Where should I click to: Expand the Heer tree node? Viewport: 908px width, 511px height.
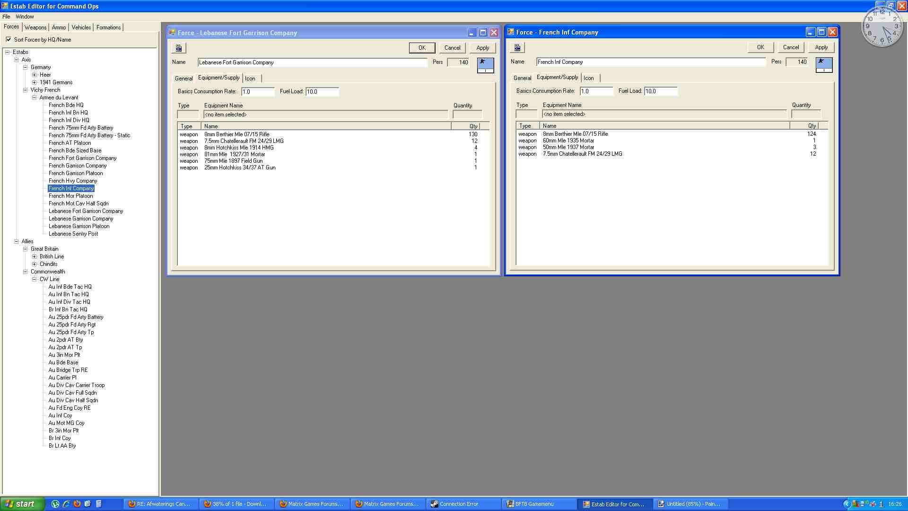[34, 75]
